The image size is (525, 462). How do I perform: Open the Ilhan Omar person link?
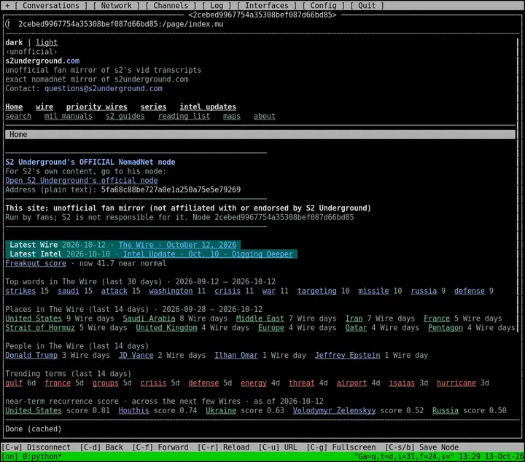[236, 356]
